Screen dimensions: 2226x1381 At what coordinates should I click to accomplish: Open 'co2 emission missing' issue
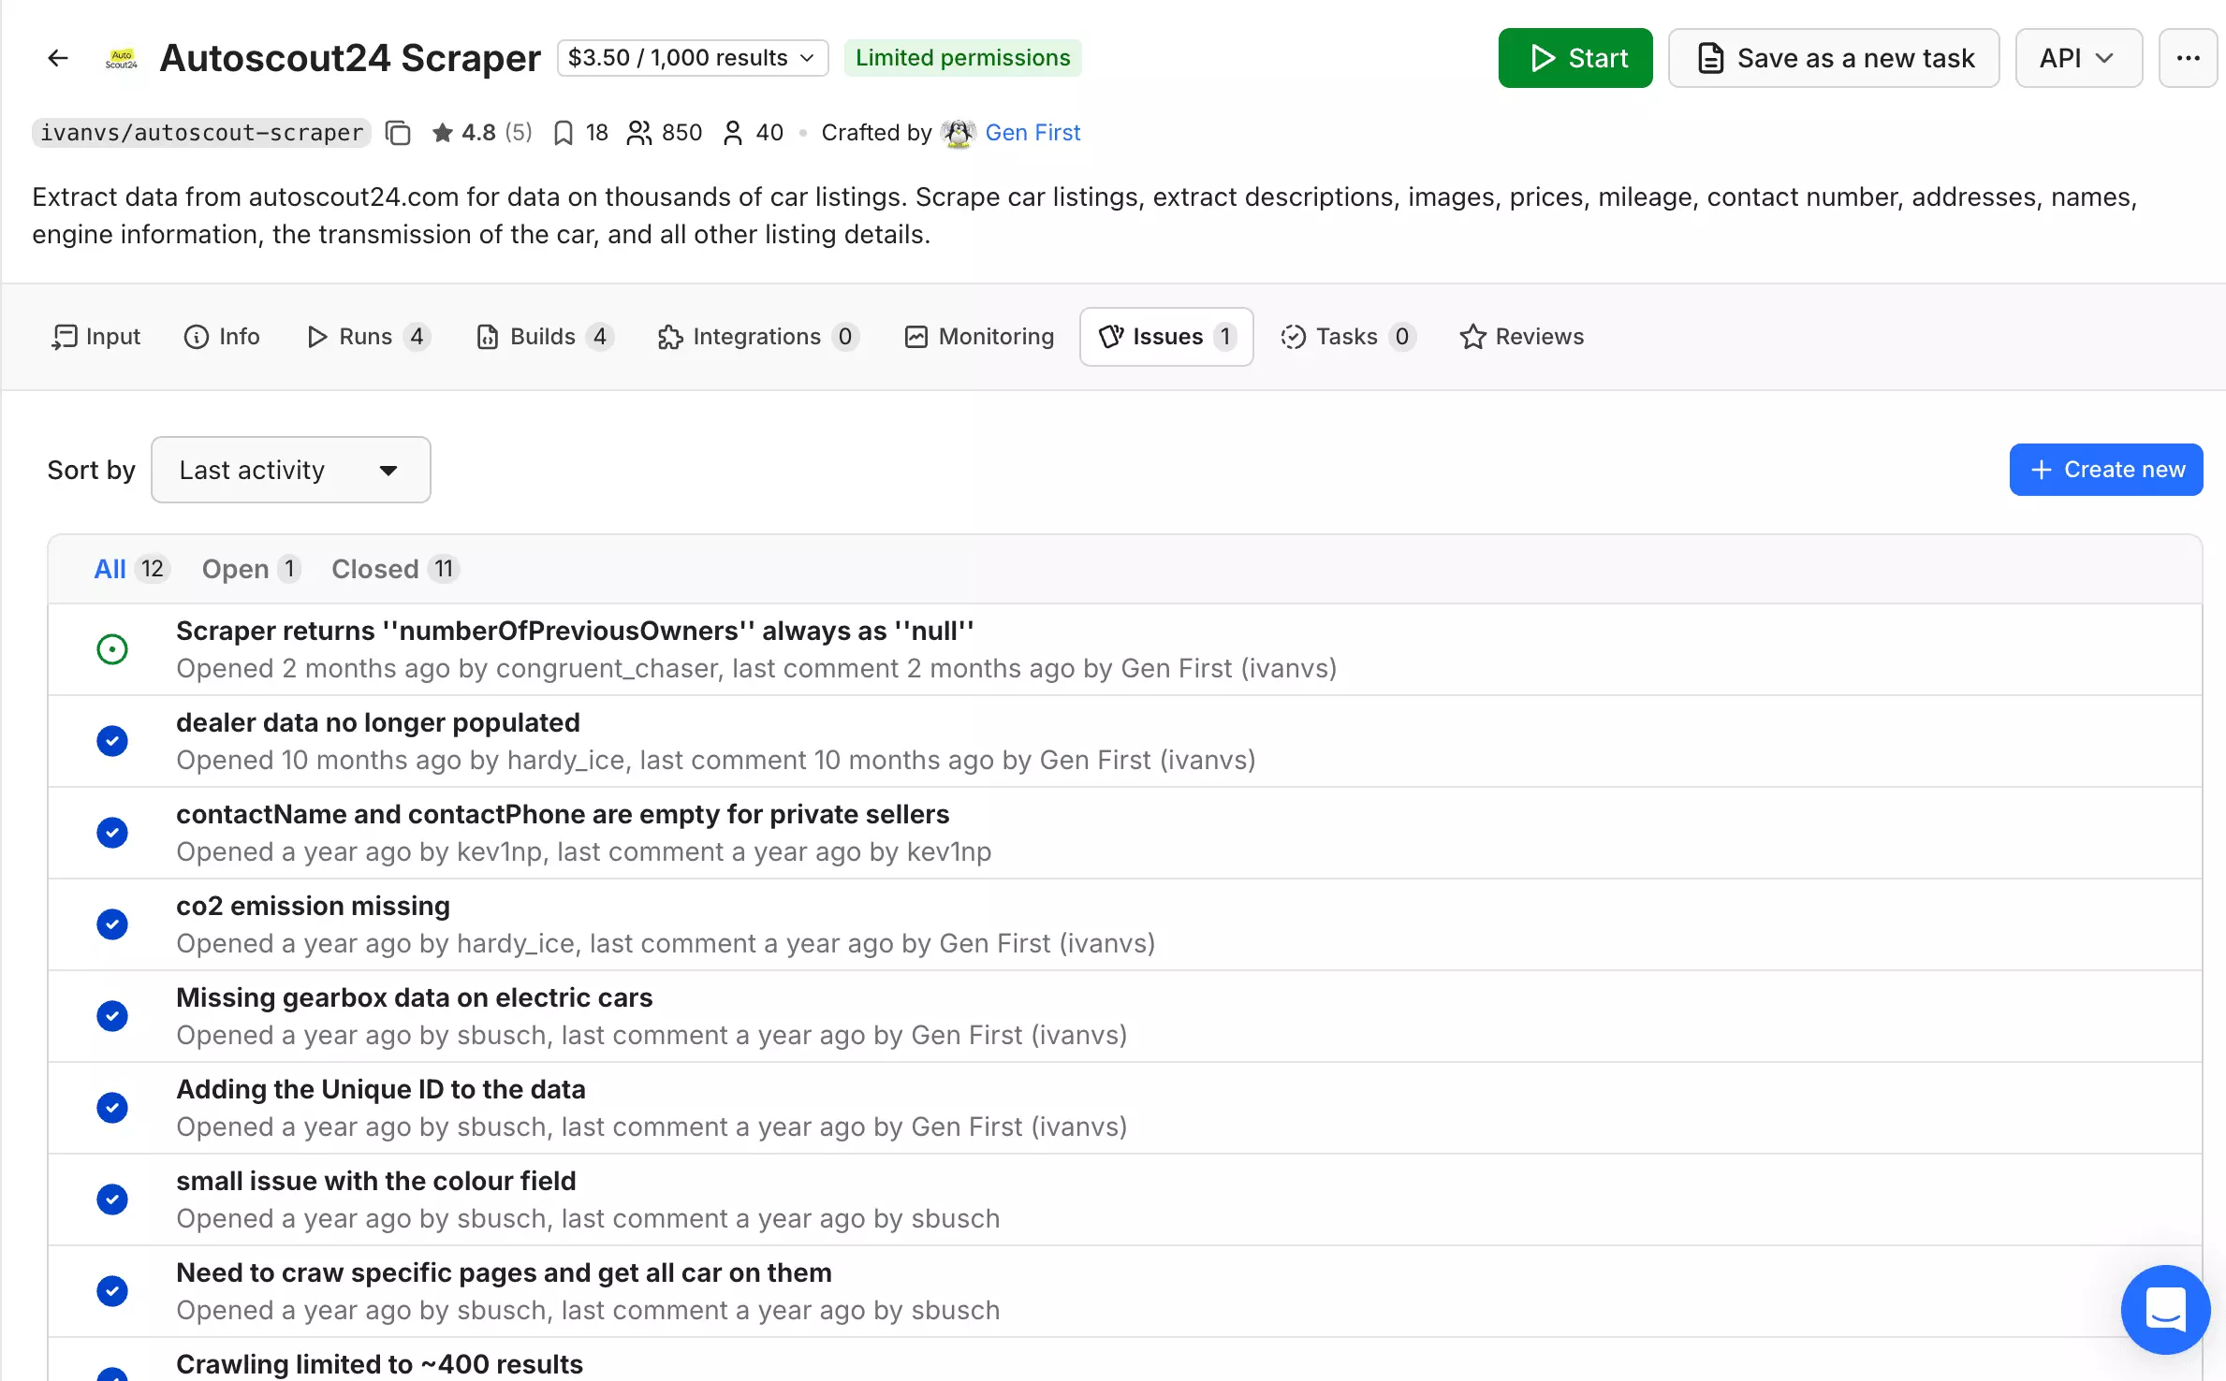(x=313, y=907)
